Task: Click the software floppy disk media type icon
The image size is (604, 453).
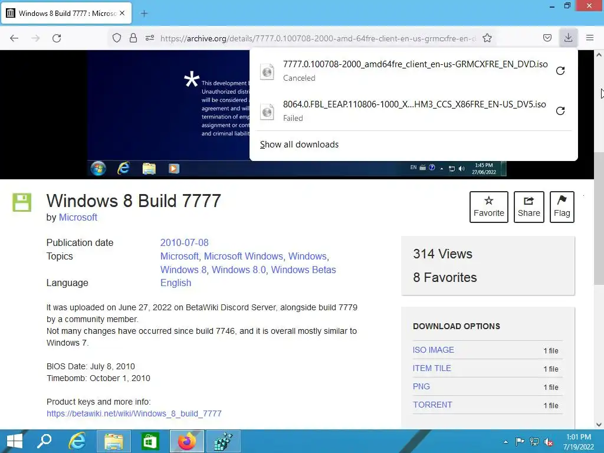Action: (22, 202)
